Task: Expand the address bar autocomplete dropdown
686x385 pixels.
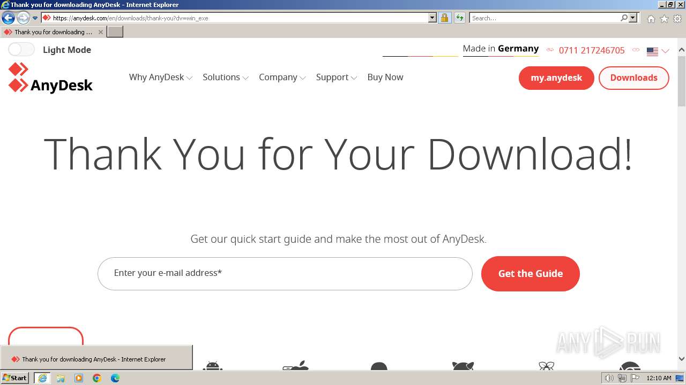Action: (433, 18)
